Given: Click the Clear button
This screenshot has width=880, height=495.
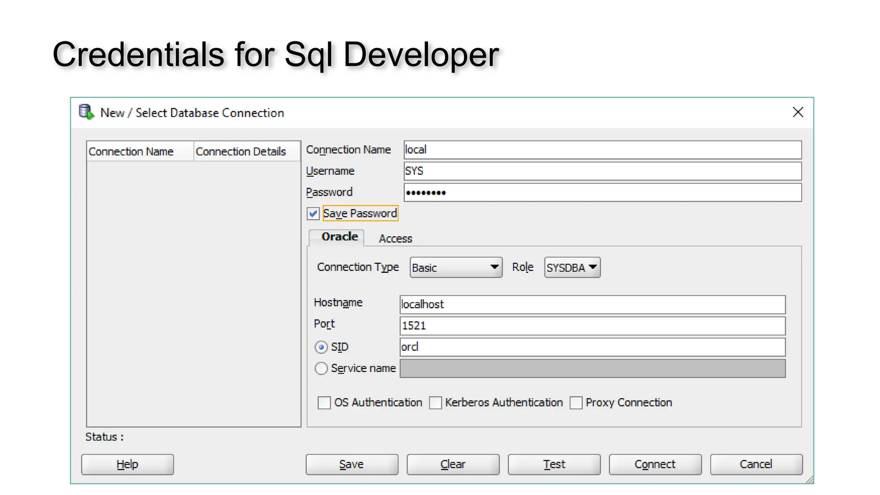Looking at the screenshot, I should pos(453,464).
